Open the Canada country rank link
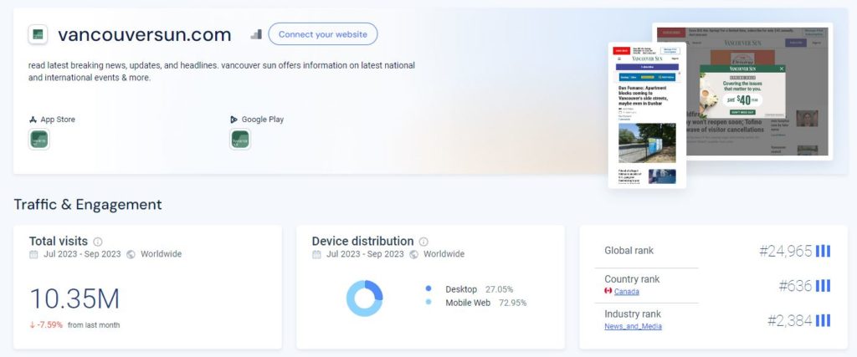Image resolution: width=857 pixels, height=357 pixels. pyautogui.click(x=626, y=292)
